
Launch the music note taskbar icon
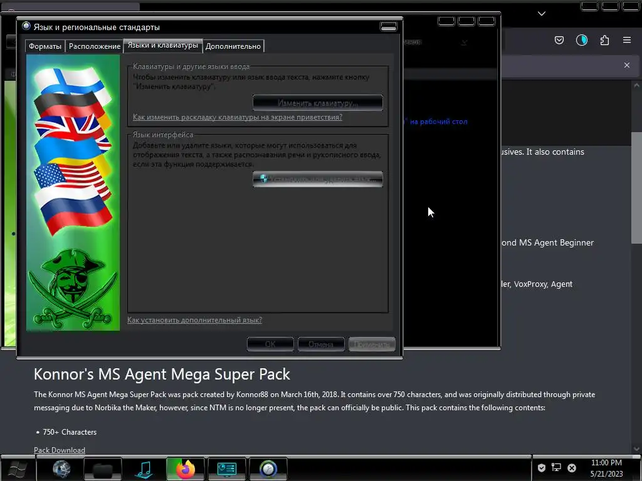pos(144,468)
